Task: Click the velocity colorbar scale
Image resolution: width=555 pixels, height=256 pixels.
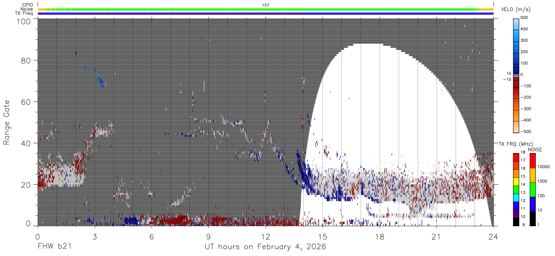Action: point(517,75)
